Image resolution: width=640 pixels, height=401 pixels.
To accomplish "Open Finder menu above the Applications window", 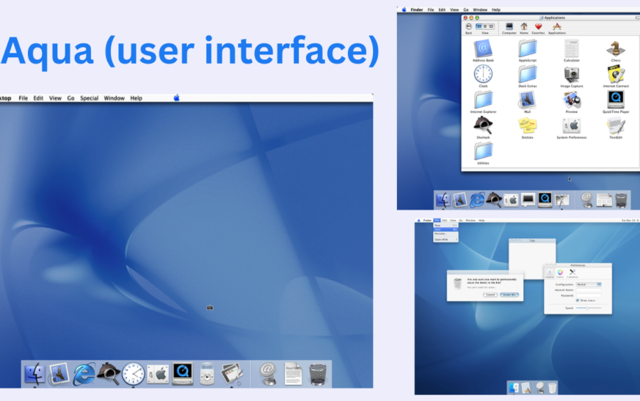I will [x=417, y=10].
